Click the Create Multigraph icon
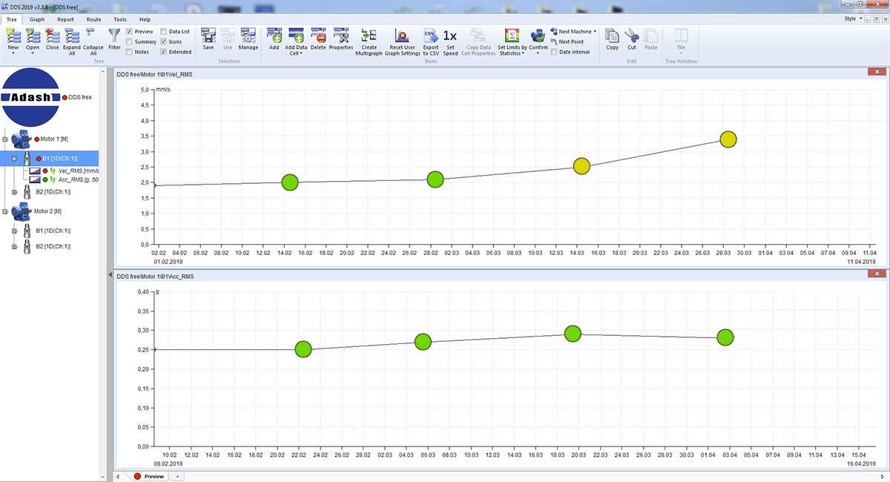Image resolution: width=890 pixels, height=482 pixels. (369, 35)
